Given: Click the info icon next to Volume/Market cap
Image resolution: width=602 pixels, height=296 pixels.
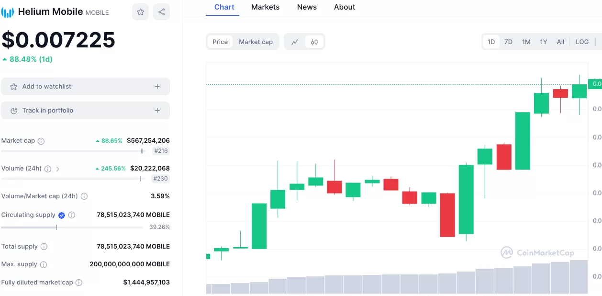Looking at the screenshot, I should click(84, 196).
